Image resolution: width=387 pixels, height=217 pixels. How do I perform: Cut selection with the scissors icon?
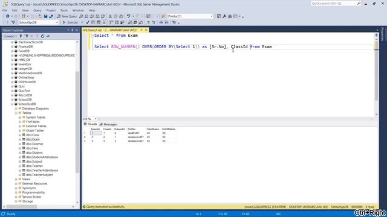pos(110,16)
